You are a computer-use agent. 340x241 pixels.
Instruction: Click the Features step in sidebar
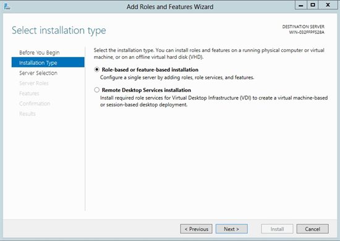coord(29,93)
